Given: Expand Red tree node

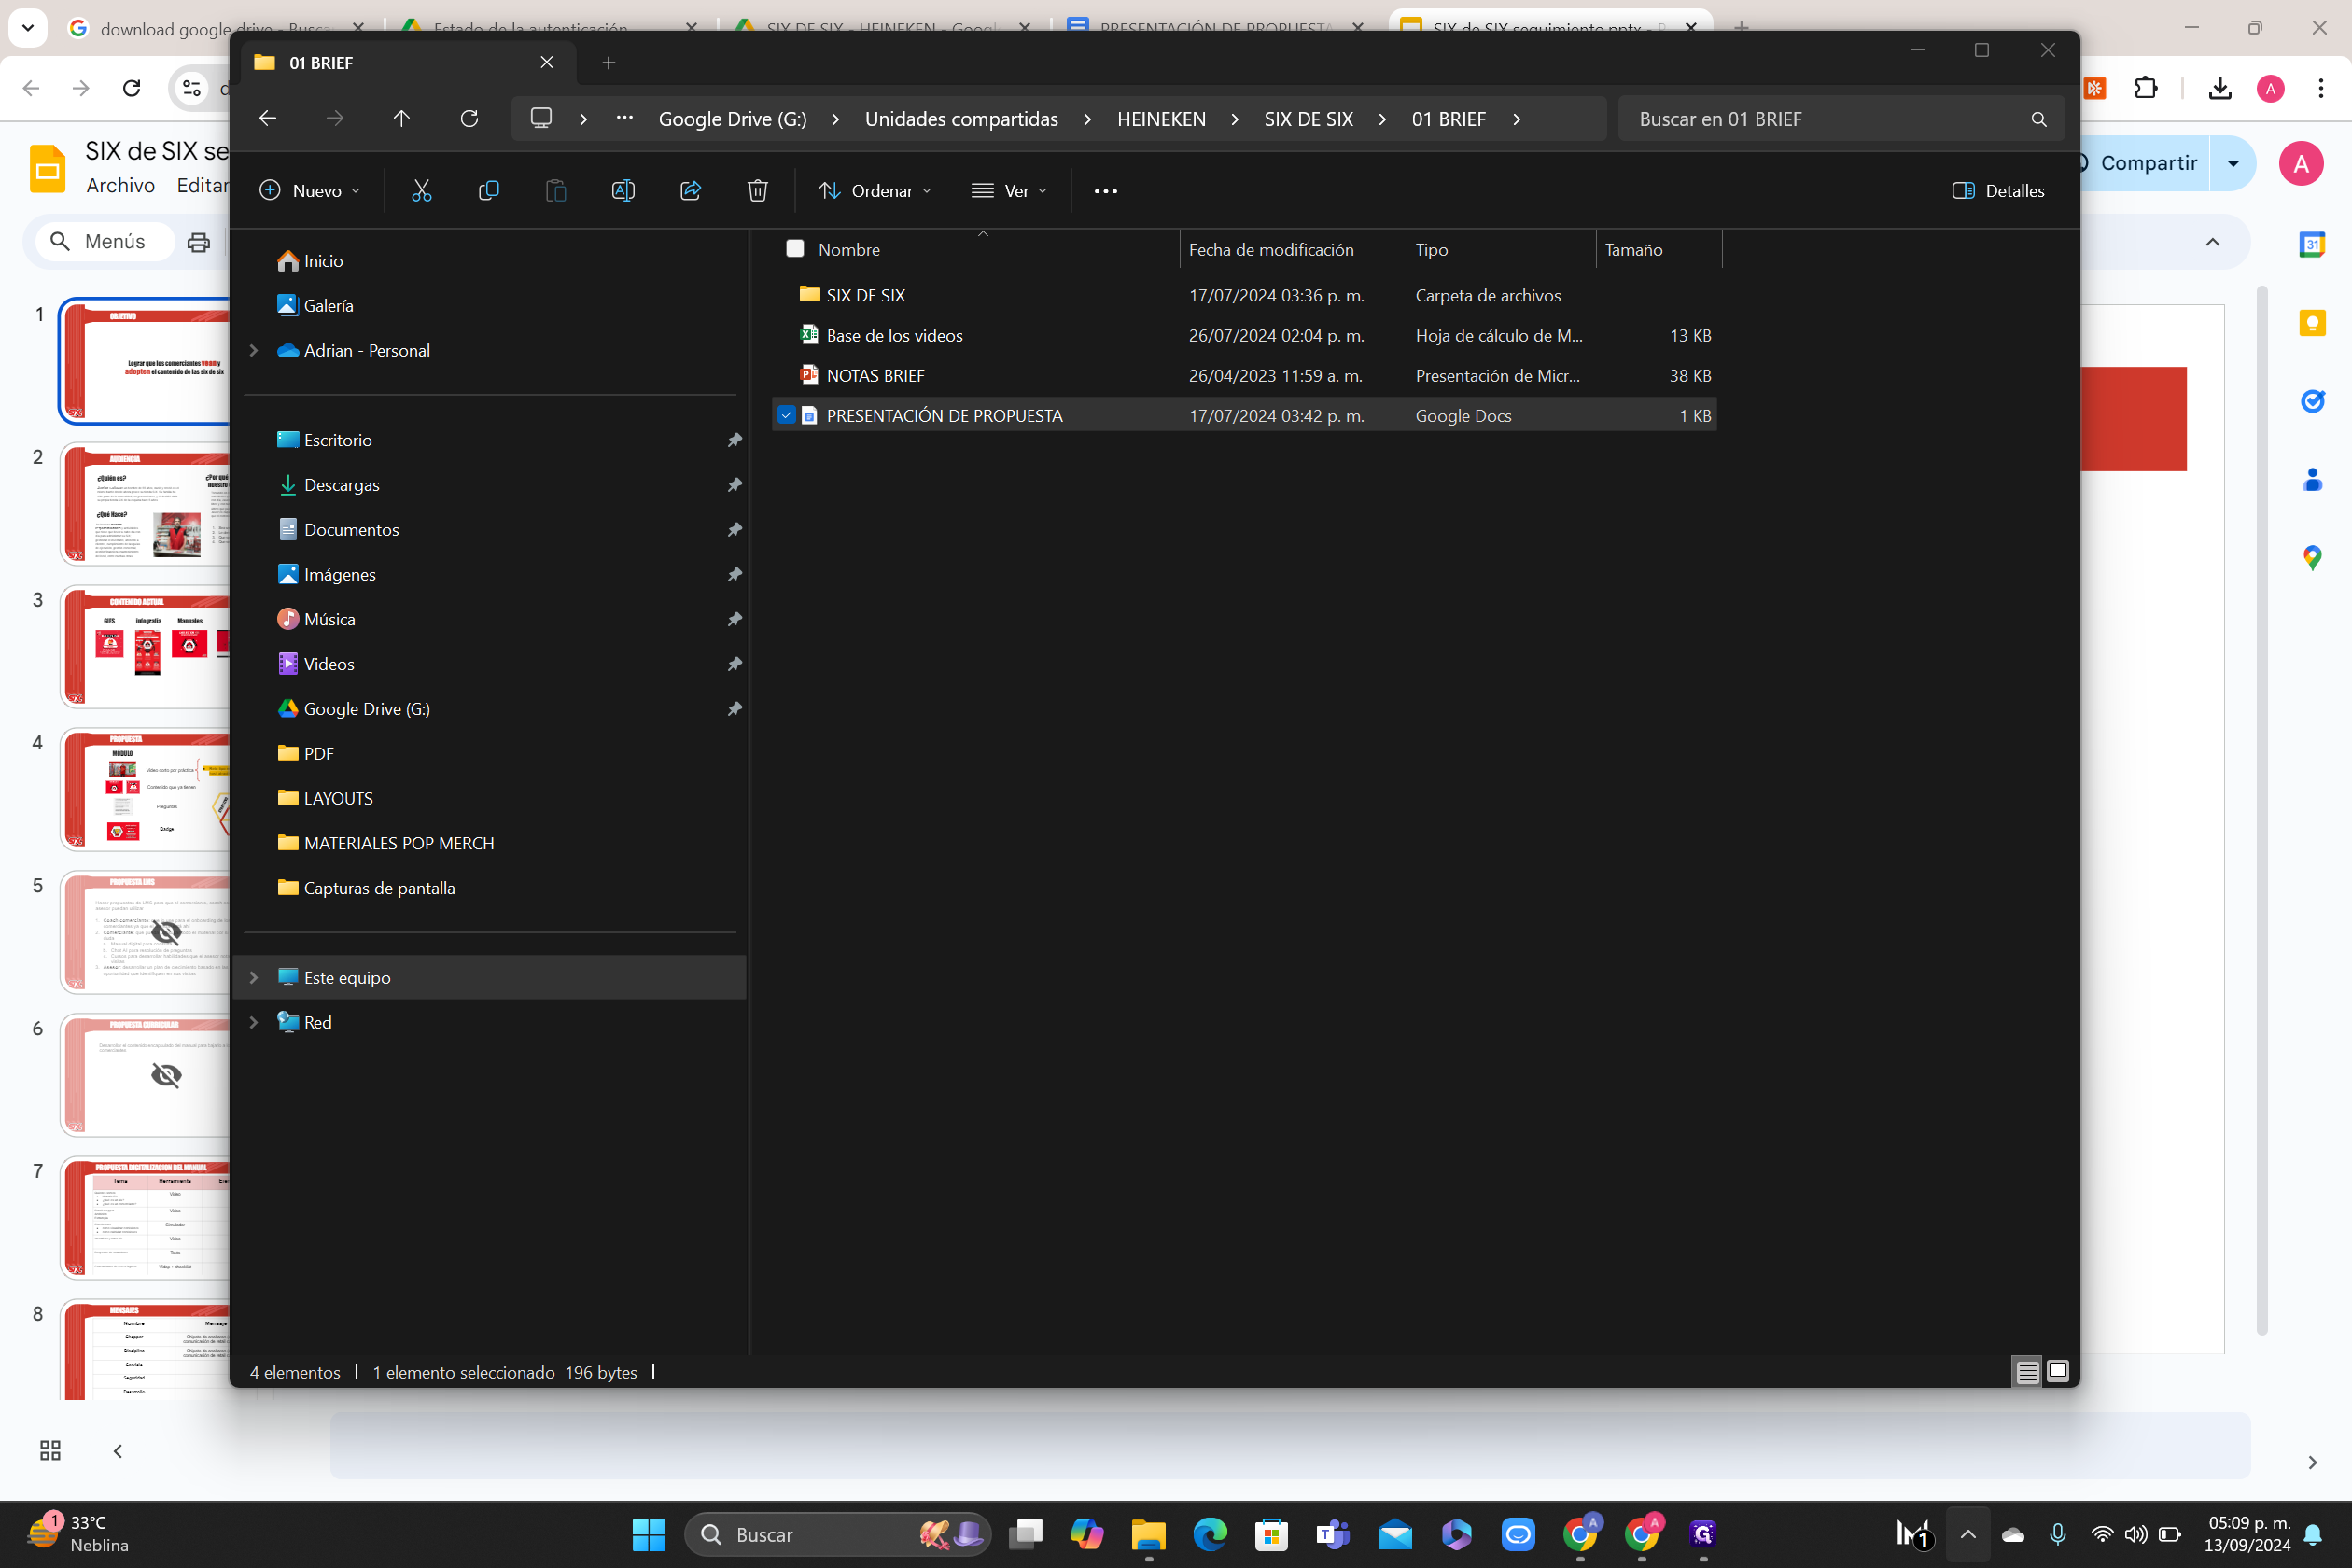Looking at the screenshot, I should coord(254,1022).
